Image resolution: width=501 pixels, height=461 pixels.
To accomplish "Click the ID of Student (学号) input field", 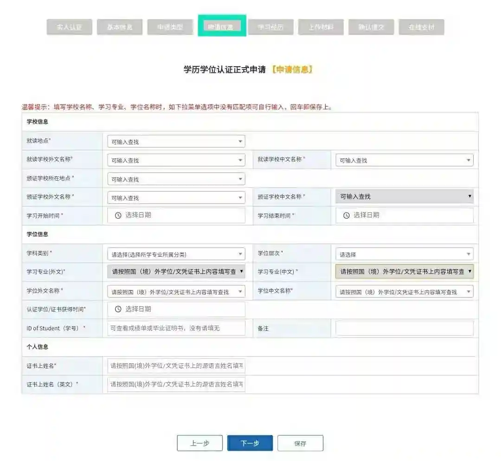I will (x=176, y=328).
